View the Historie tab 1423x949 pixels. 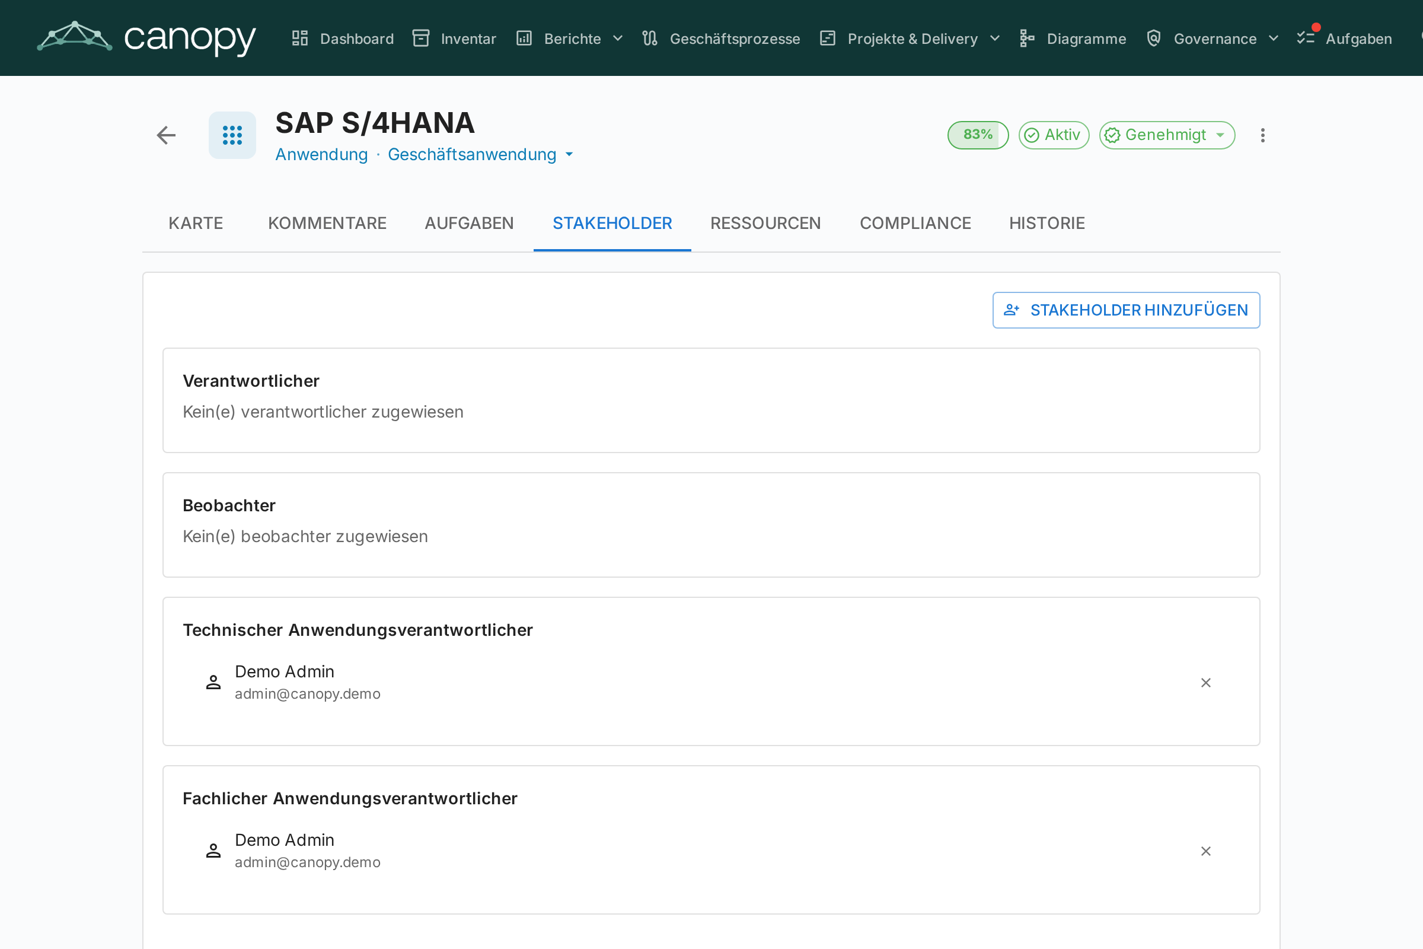tap(1047, 224)
